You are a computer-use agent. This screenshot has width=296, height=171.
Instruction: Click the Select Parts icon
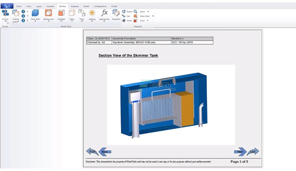135,16
